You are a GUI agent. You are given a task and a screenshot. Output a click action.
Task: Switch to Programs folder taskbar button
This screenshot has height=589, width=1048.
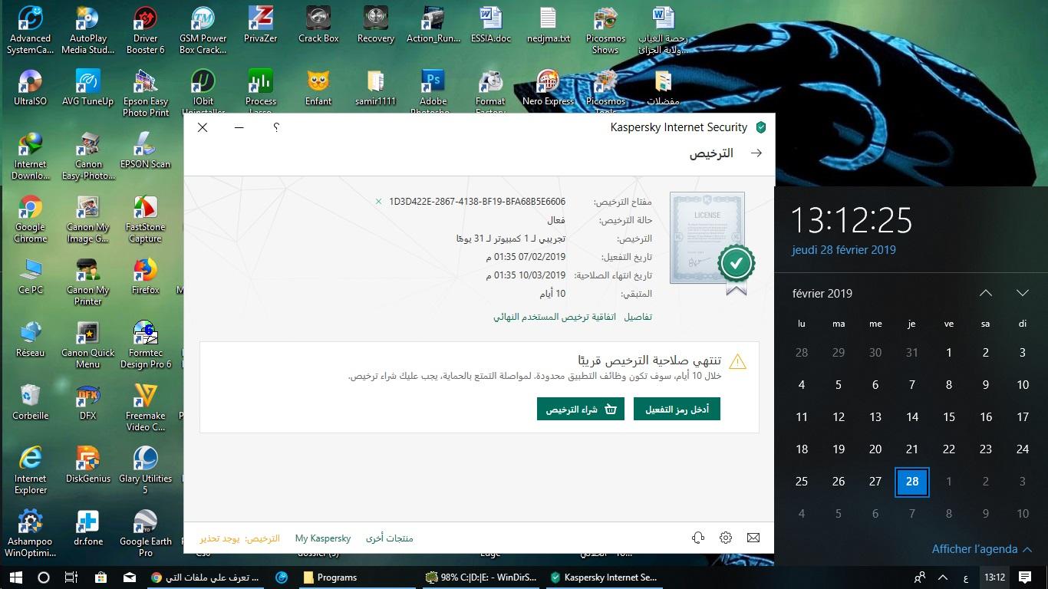357,577
